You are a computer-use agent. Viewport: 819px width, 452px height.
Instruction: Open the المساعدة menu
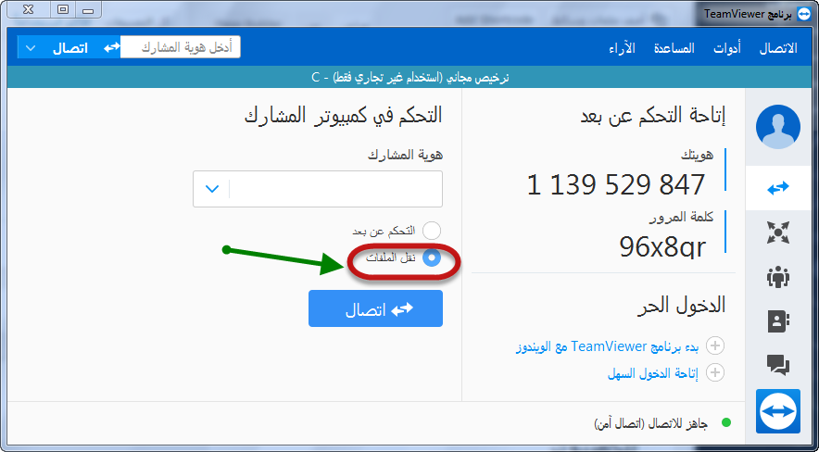(x=674, y=48)
